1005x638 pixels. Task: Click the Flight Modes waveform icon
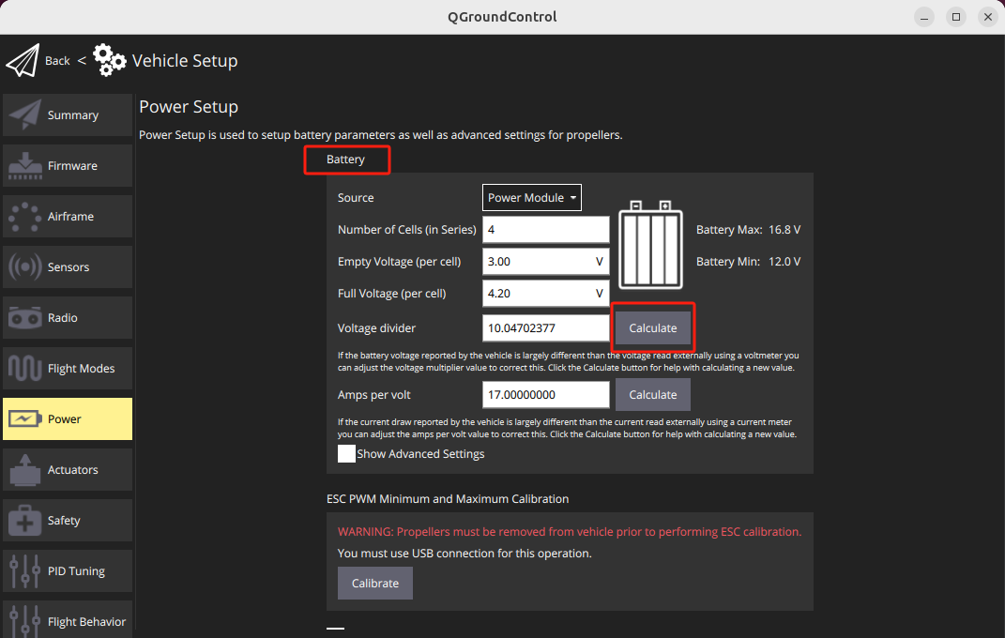pos(25,369)
